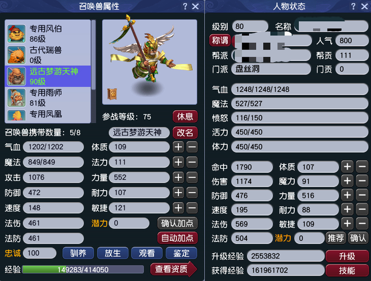Click the pet list scrollbar
This screenshot has height=281, width=371.
click(x=94, y=71)
